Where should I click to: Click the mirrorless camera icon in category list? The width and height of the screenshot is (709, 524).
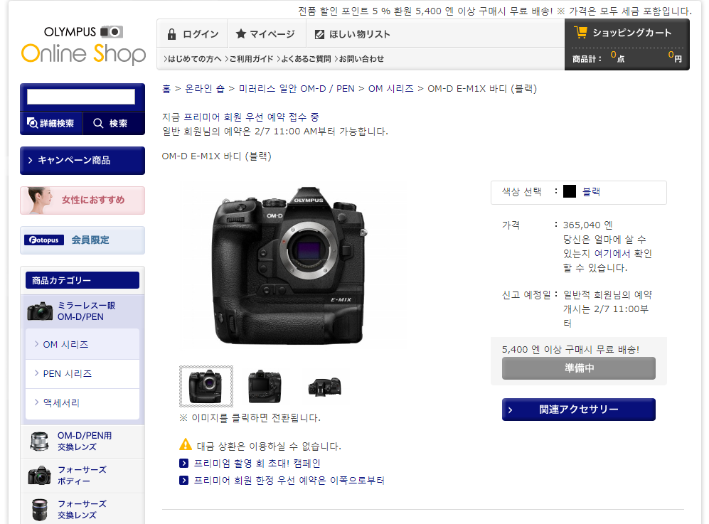(40, 311)
